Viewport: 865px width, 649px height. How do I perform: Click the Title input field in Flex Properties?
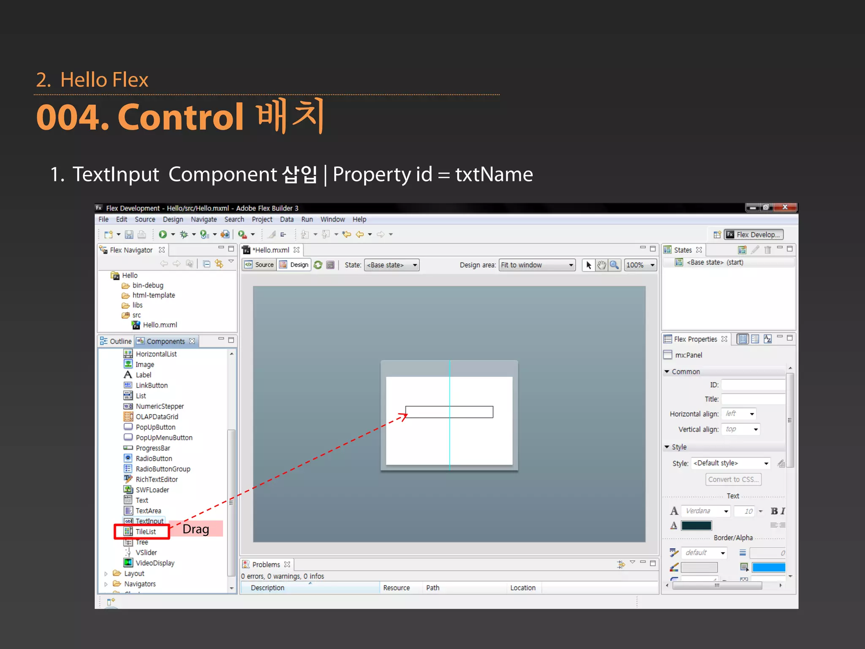753,399
